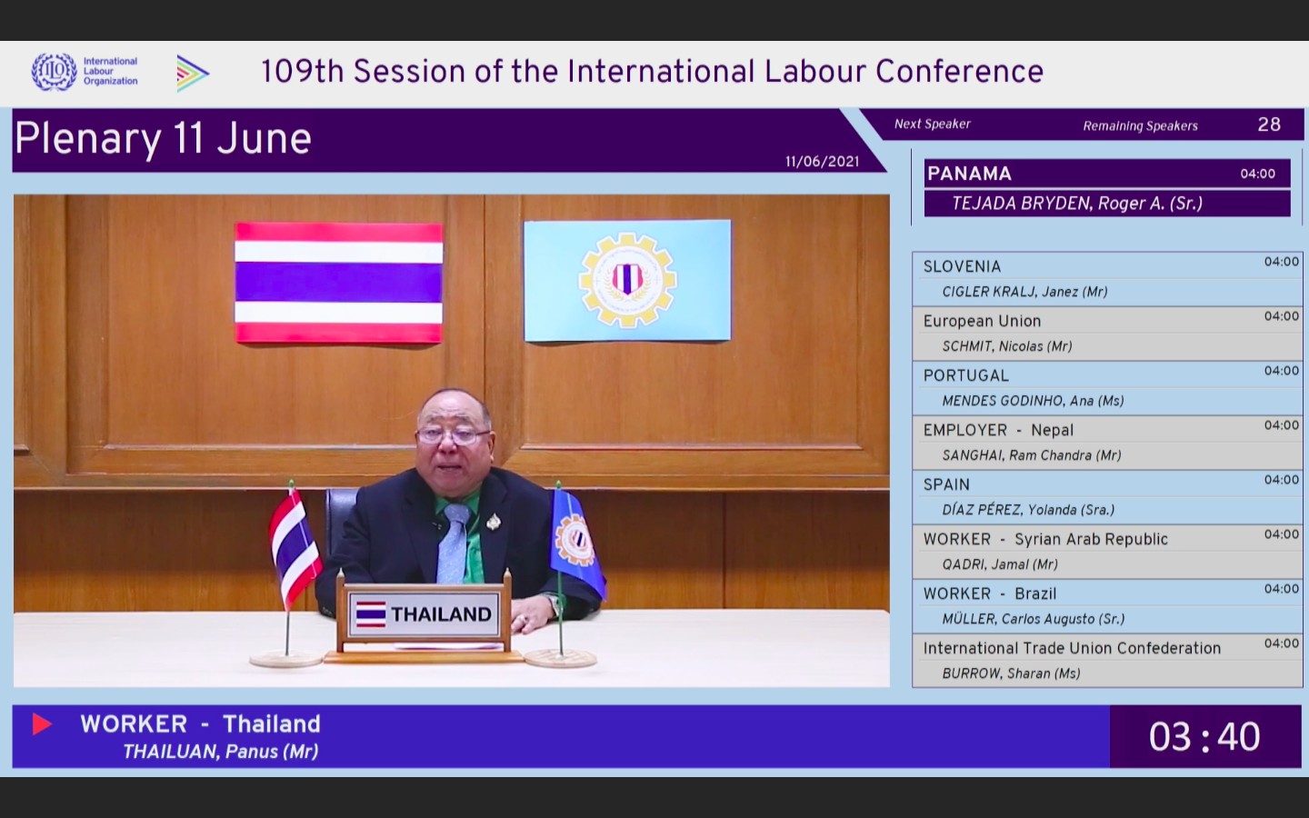The height and width of the screenshot is (818, 1309).
Task: Select PORTUGAL in the speakers list
Action: 1106,388
